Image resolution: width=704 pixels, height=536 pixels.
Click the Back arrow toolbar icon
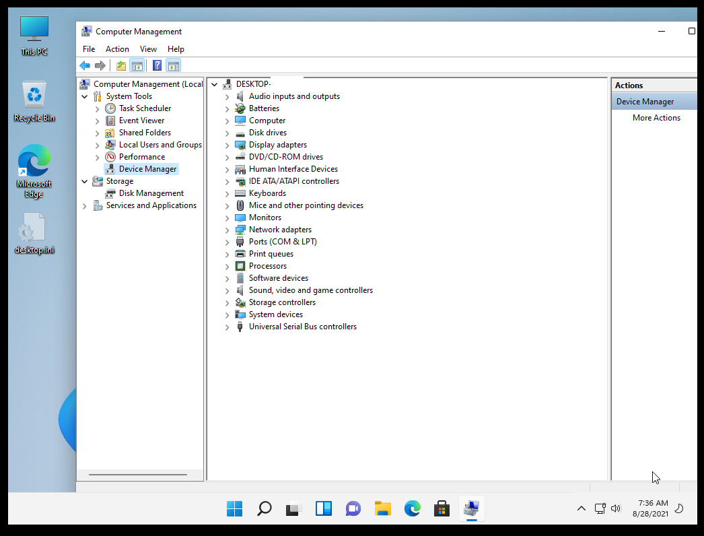(84, 65)
